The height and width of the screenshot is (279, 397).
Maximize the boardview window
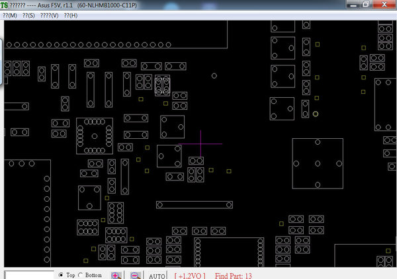[366, 4]
